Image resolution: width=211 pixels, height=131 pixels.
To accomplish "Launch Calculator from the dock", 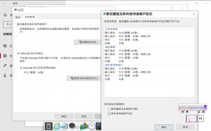I will [x=48, y=126].
